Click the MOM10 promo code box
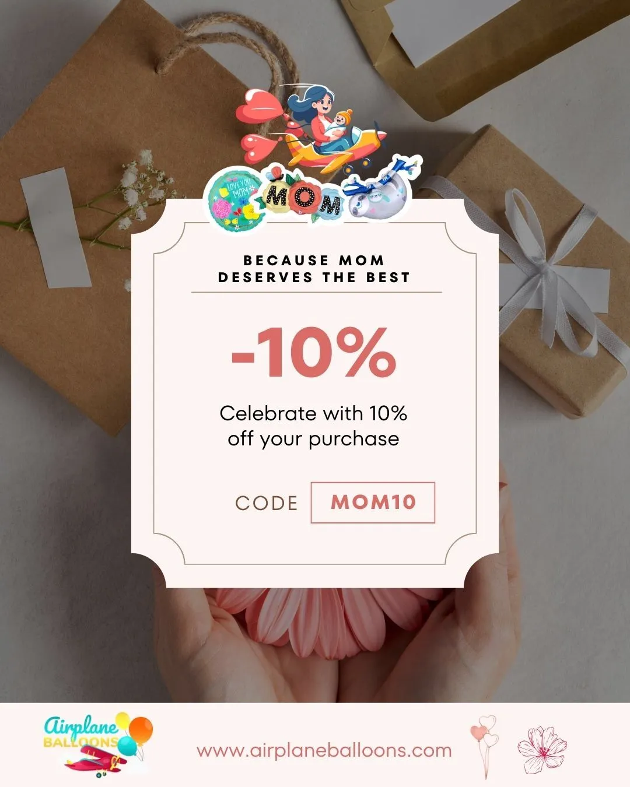 pos(373,503)
